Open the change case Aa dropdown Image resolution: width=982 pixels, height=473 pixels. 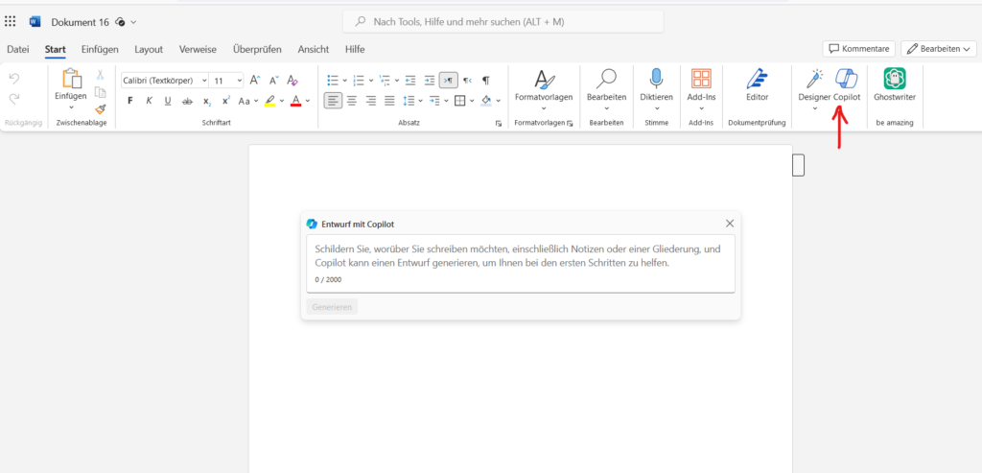pyautogui.click(x=248, y=100)
